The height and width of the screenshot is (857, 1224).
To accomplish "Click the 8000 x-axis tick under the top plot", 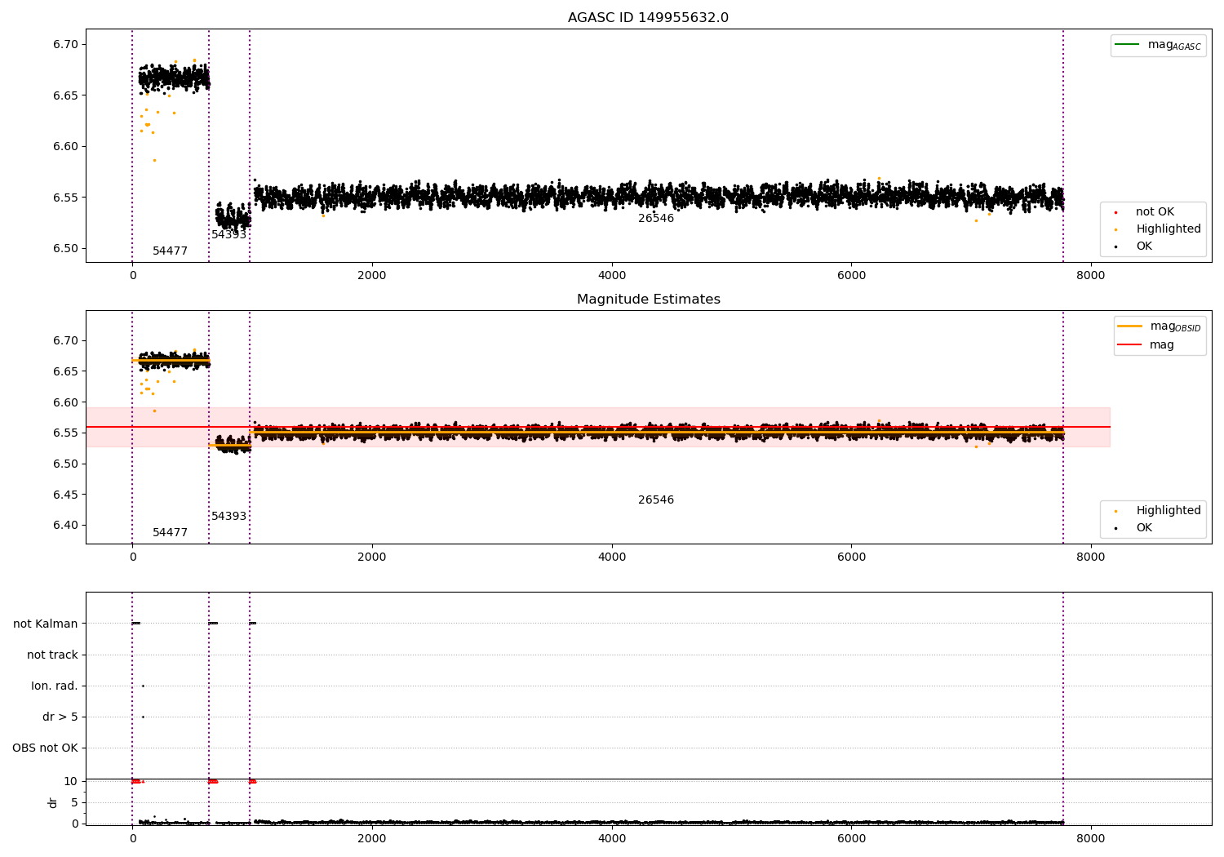I will (x=1091, y=275).
